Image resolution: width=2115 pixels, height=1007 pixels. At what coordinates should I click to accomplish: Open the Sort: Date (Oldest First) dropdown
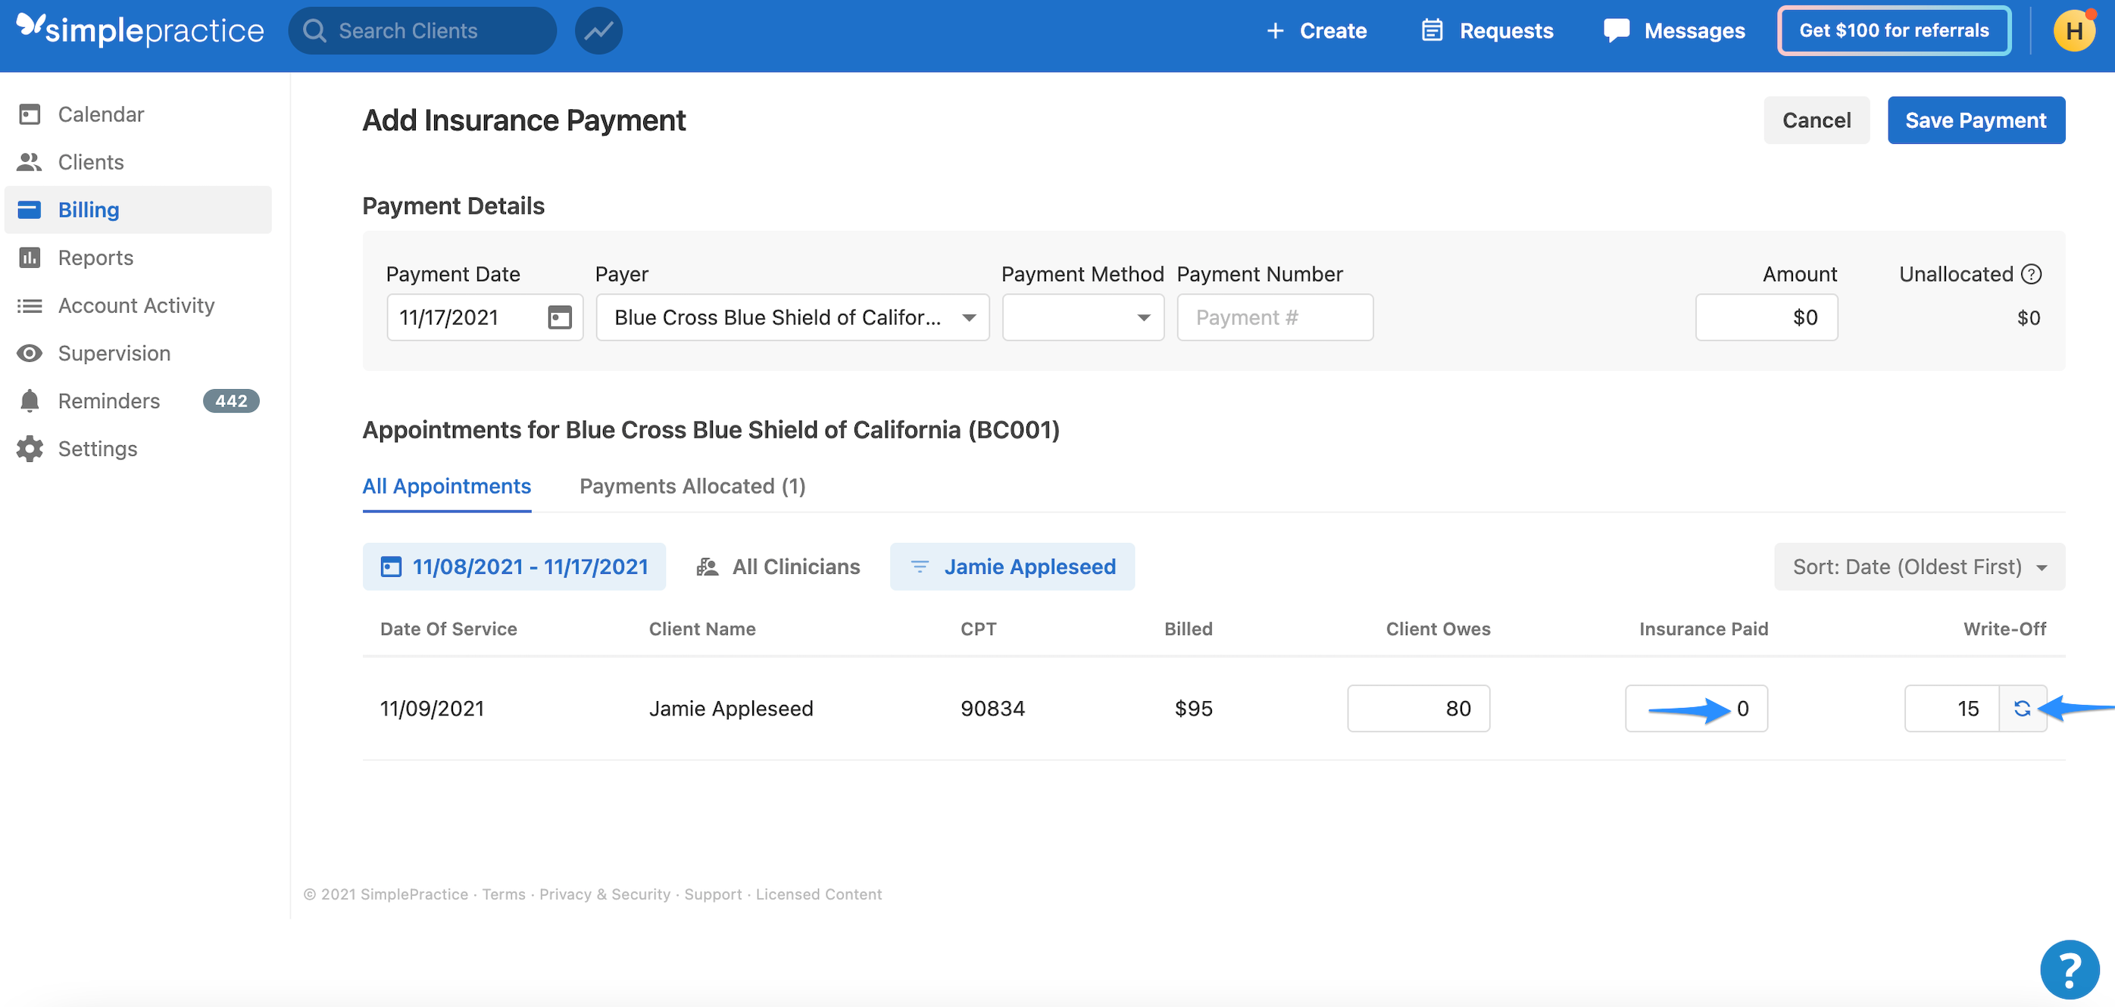[1919, 566]
